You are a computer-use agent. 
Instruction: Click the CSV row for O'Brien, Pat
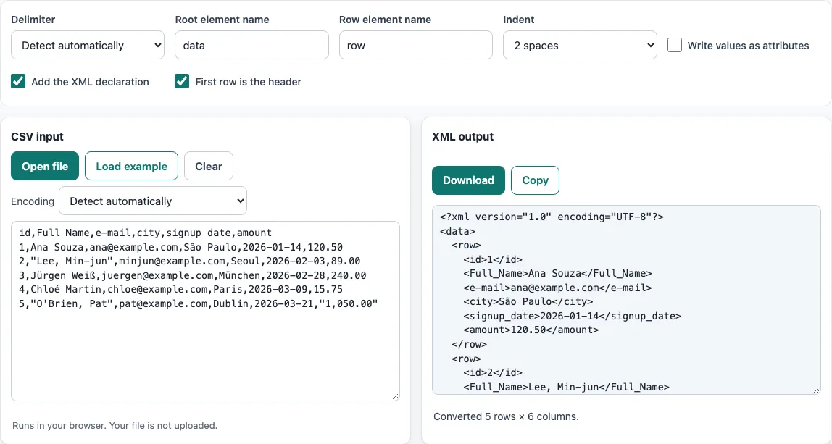pos(199,304)
